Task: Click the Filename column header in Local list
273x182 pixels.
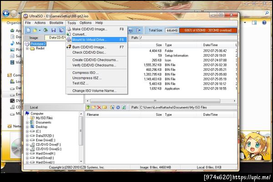Action: click(x=113, y=115)
